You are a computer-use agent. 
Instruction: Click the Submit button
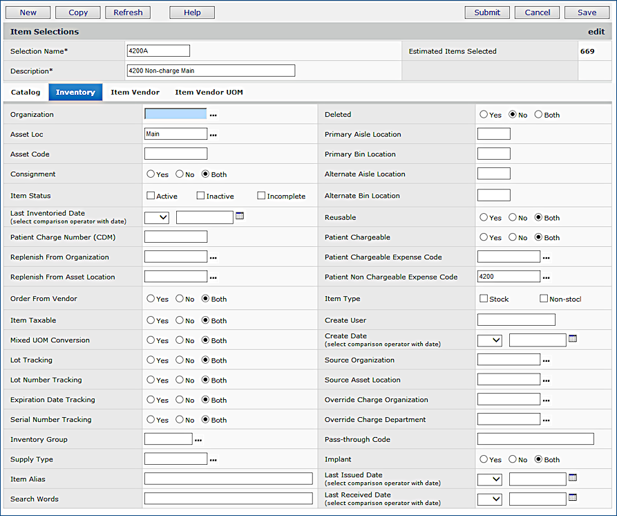click(x=487, y=12)
